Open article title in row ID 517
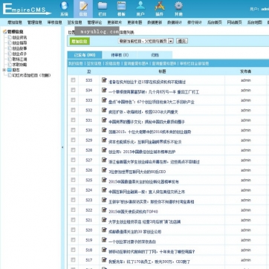Screen dimensions: 269x269 click(149, 262)
